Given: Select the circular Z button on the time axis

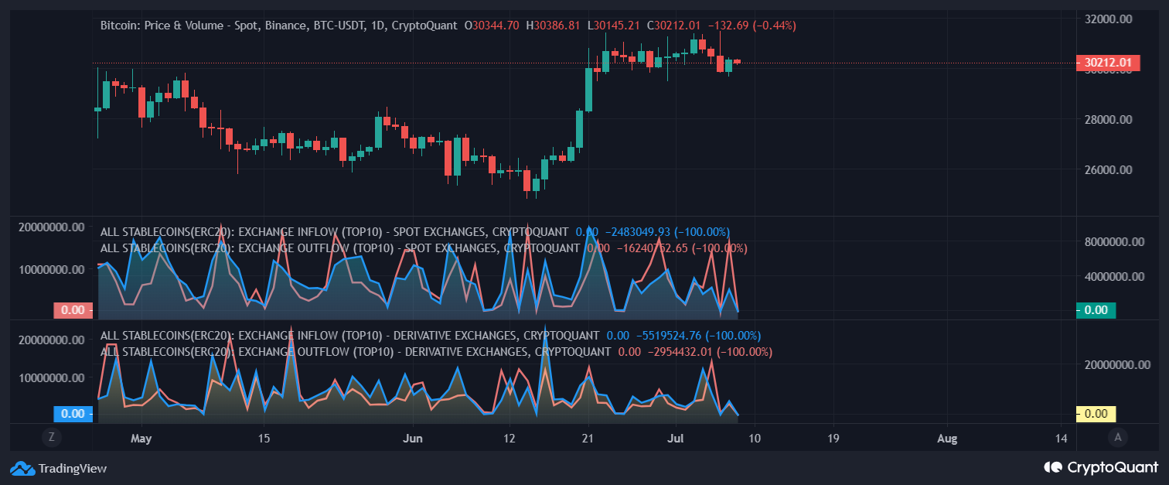Looking at the screenshot, I should tap(51, 438).
